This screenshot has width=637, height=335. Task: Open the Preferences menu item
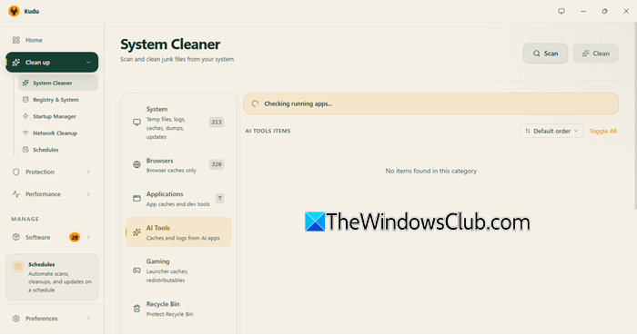tap(52, 319)
